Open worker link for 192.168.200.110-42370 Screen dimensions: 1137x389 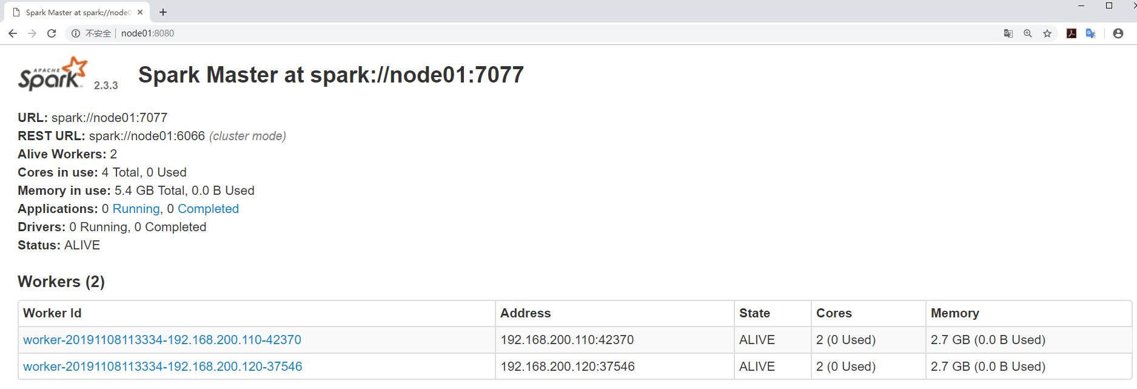tap(162, 340)
